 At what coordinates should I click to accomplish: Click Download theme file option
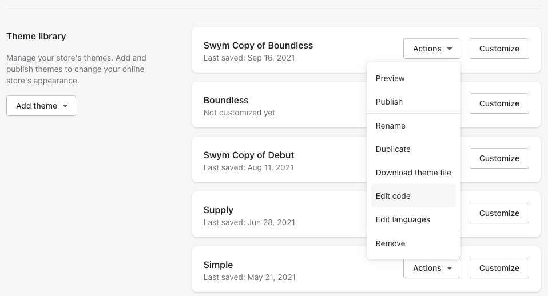tap(413, 173)
